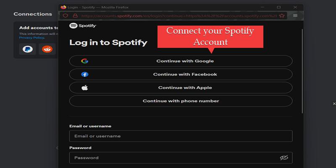Continue with Google login
This screenshot has width=336, height=168.
(181, 61)
